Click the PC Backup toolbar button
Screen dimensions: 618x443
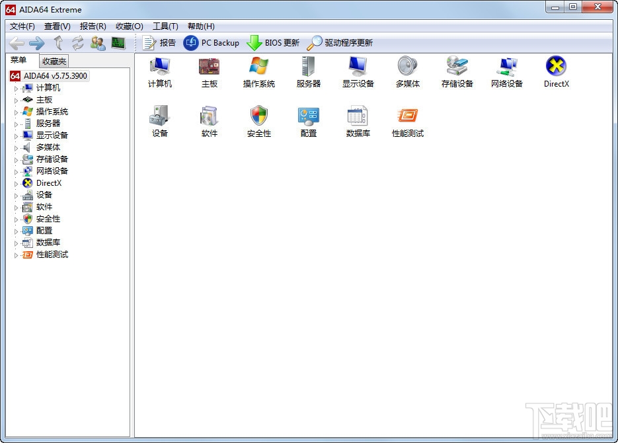pos(212,43)
